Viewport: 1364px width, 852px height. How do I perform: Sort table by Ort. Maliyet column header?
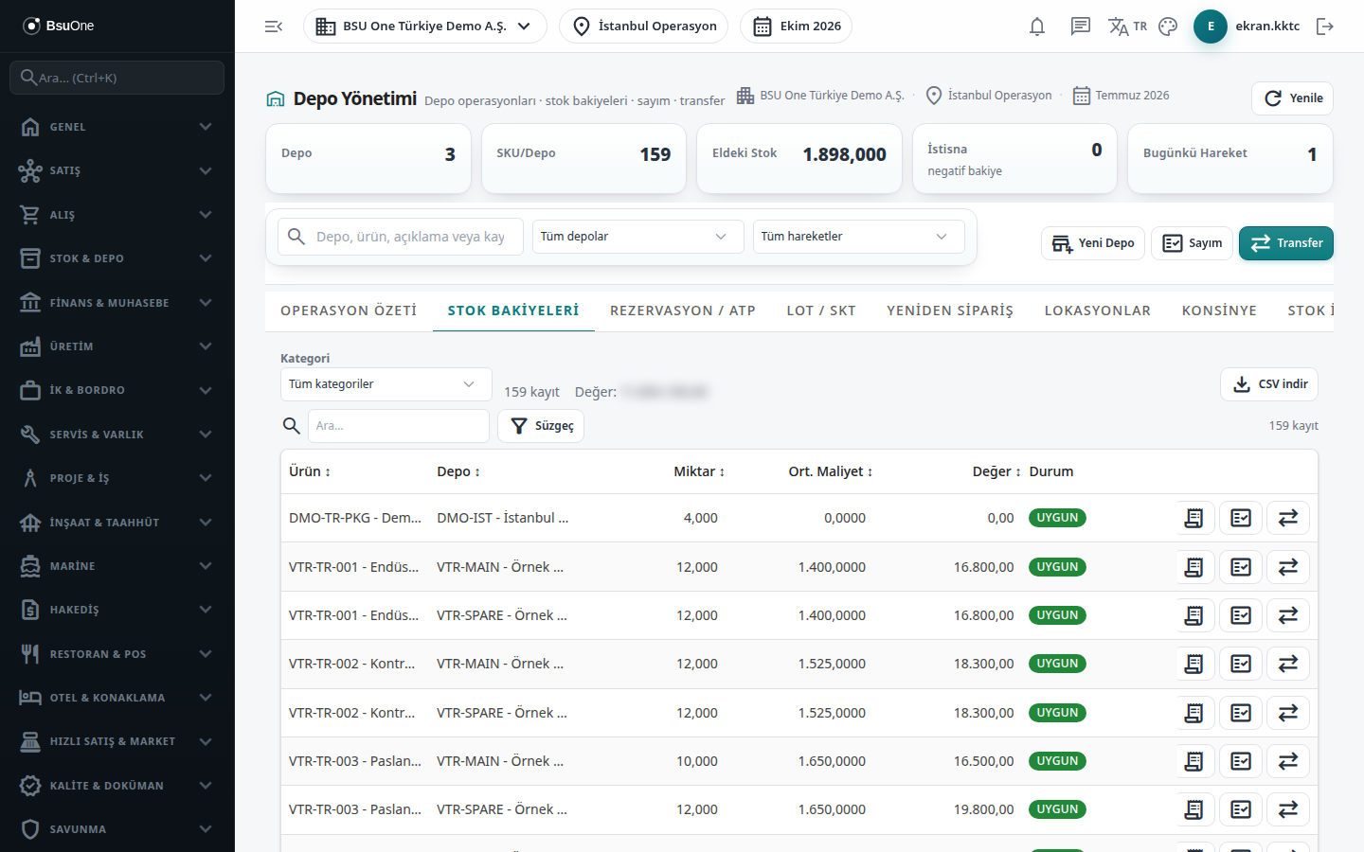pos(831,471)
